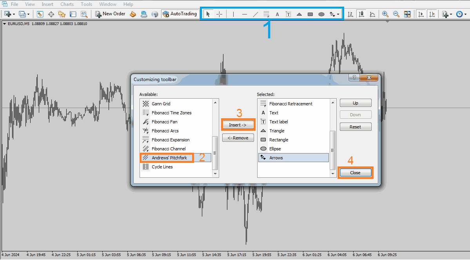Choose the Ellipse shape tool in the toolbar

[321, 14]
